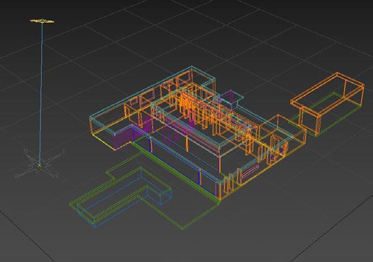Select the magenta window rectangle on front wall
Screen dimensions: 373x262
249,172
